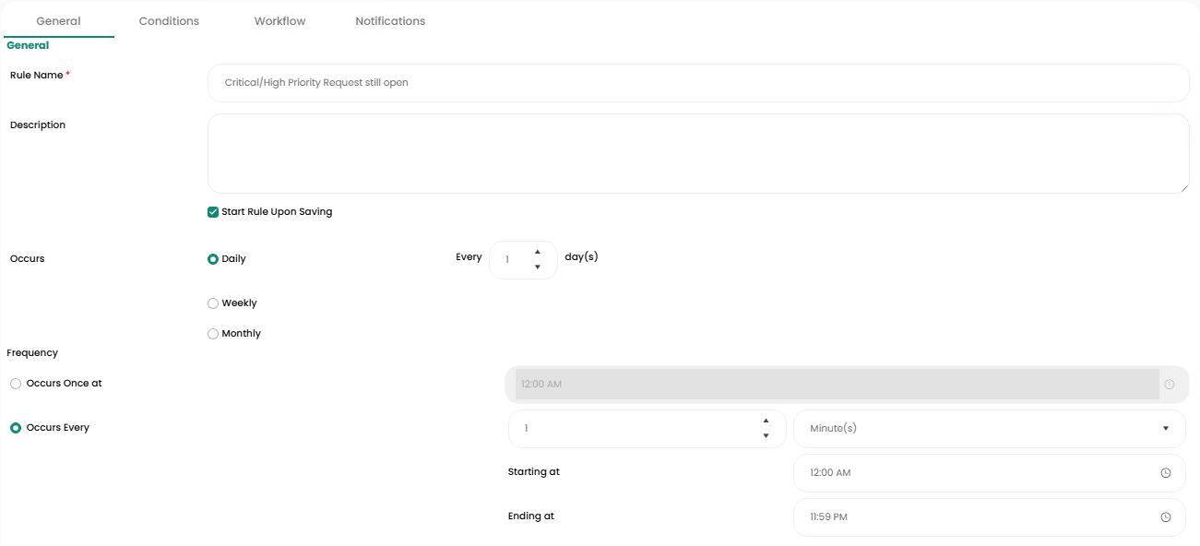The width and height of the screenshot is (1200, 546).
Task: Open the Starting at clock picker icon
Action: tap(1165, 473)
